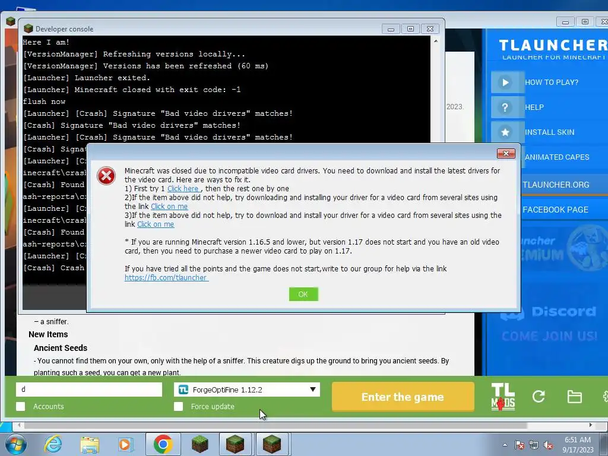Screen dimensions: 608x456
Task: Click the Help question mark icon
Action: point(506,107)
